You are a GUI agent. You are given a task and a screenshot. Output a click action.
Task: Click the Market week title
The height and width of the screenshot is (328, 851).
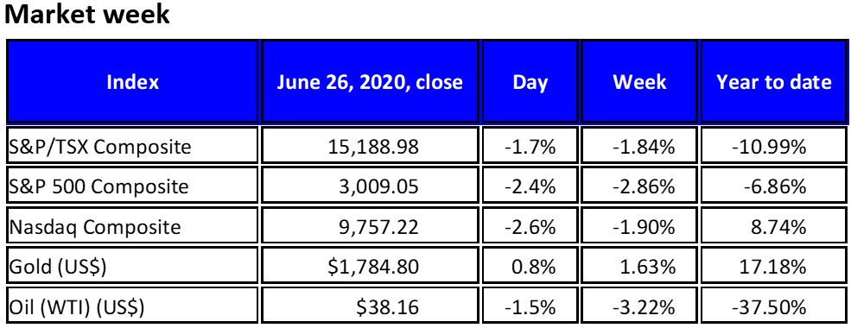87,15
